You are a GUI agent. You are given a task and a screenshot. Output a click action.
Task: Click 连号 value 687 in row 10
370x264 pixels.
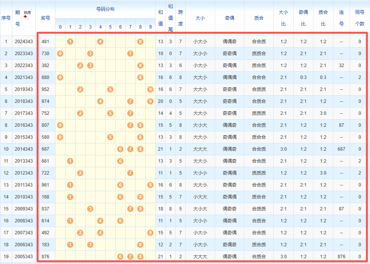pos(341,149)
